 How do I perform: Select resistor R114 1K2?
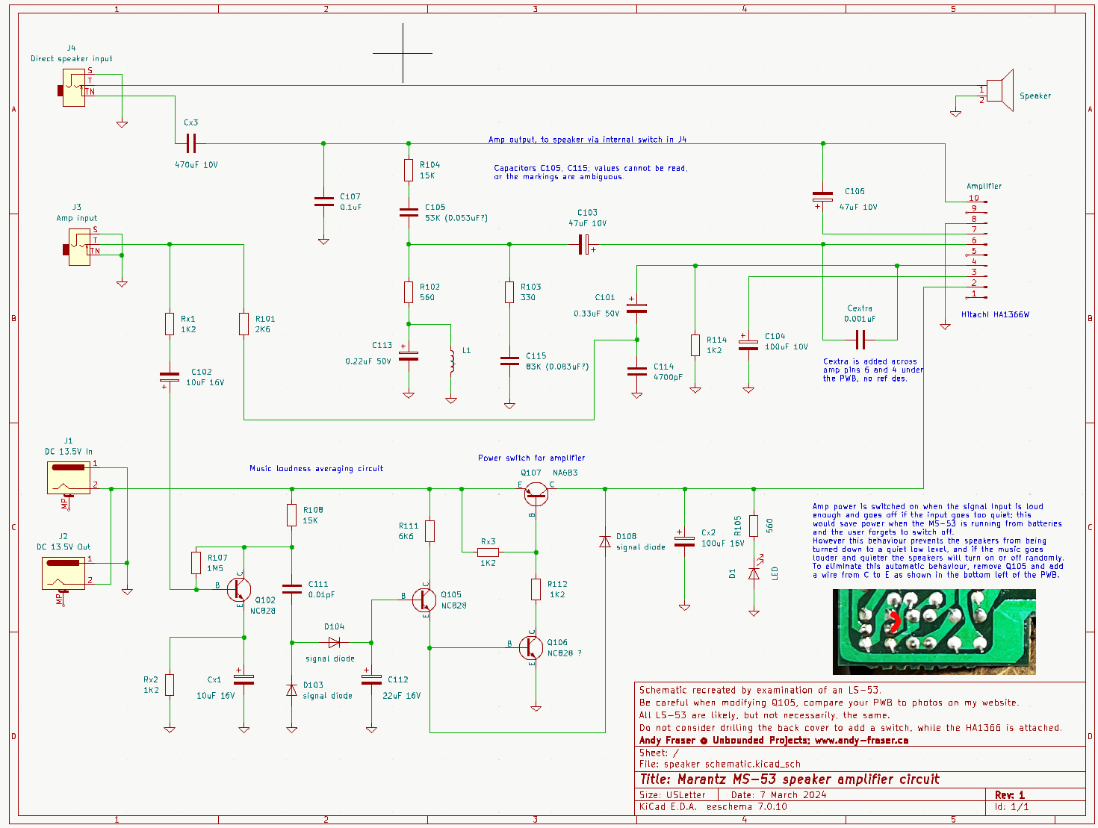pyautogui.click(x=695, y=345)
